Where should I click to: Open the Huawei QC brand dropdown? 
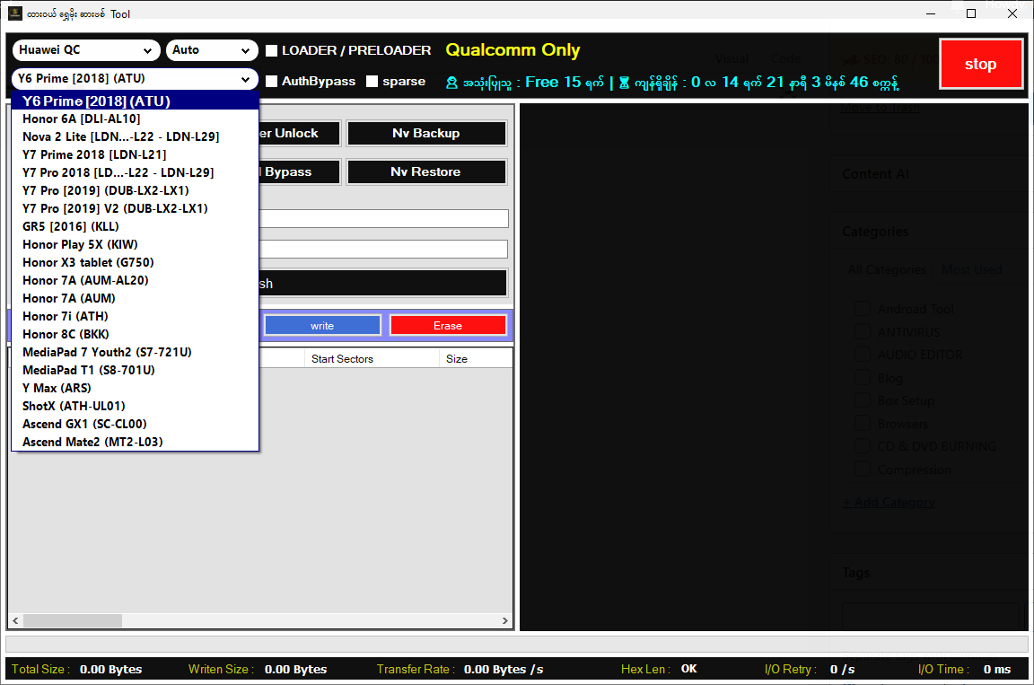point(85,50)
